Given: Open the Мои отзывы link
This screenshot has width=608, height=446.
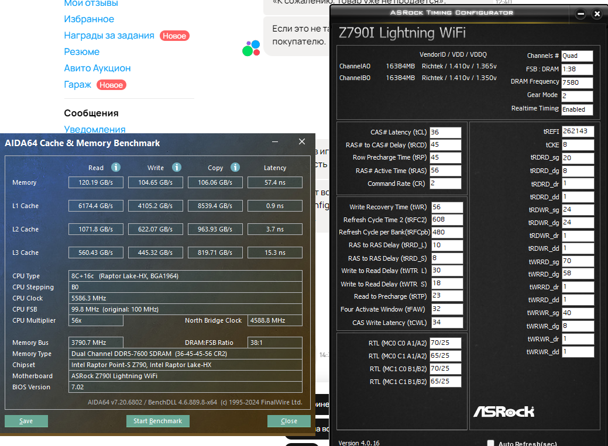Looking at the screenshot, I should (x=91, y=4).
